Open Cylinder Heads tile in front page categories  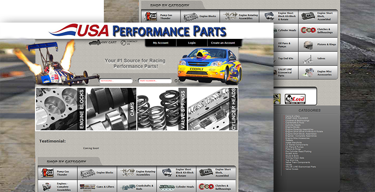176,186
